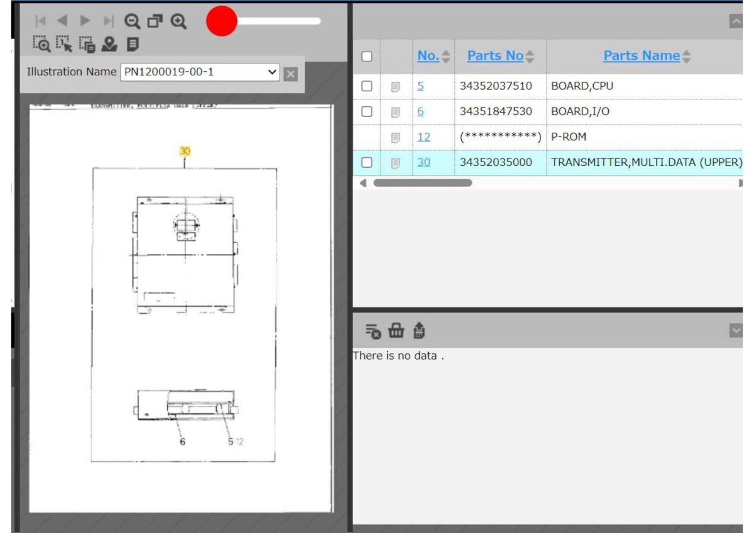Close the Illustration Name selector
Viewport: 754px width, 533px height.
290,74
